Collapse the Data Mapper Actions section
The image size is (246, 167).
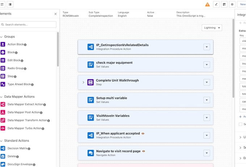(x=1, y=97)
